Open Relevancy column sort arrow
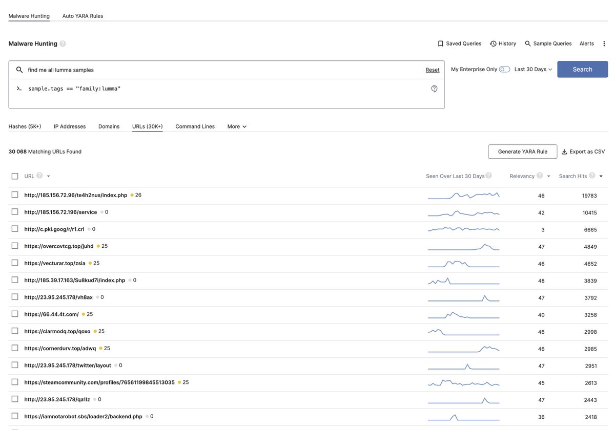615x430 pixels. [548, 176]
